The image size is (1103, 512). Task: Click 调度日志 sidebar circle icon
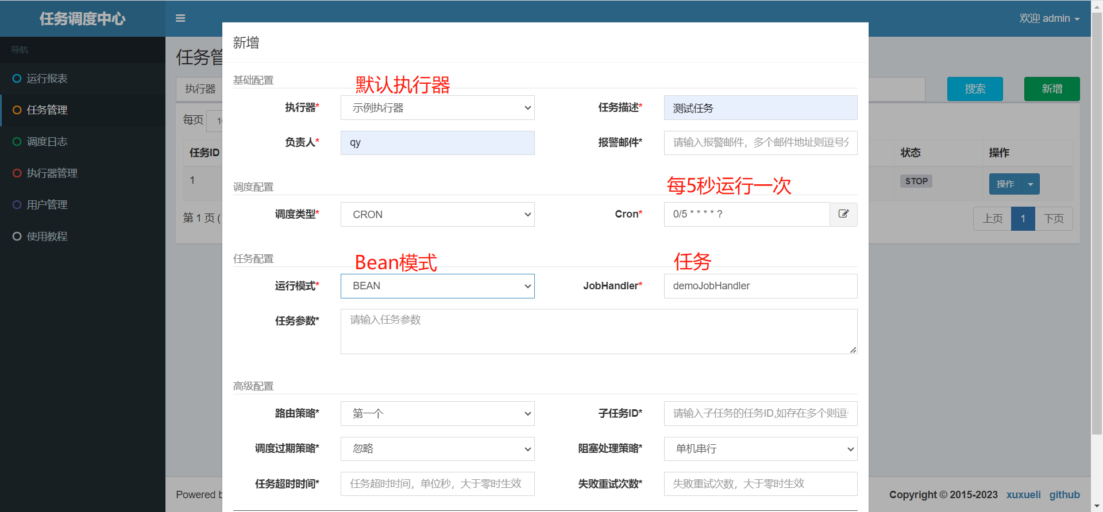[17, 142]
